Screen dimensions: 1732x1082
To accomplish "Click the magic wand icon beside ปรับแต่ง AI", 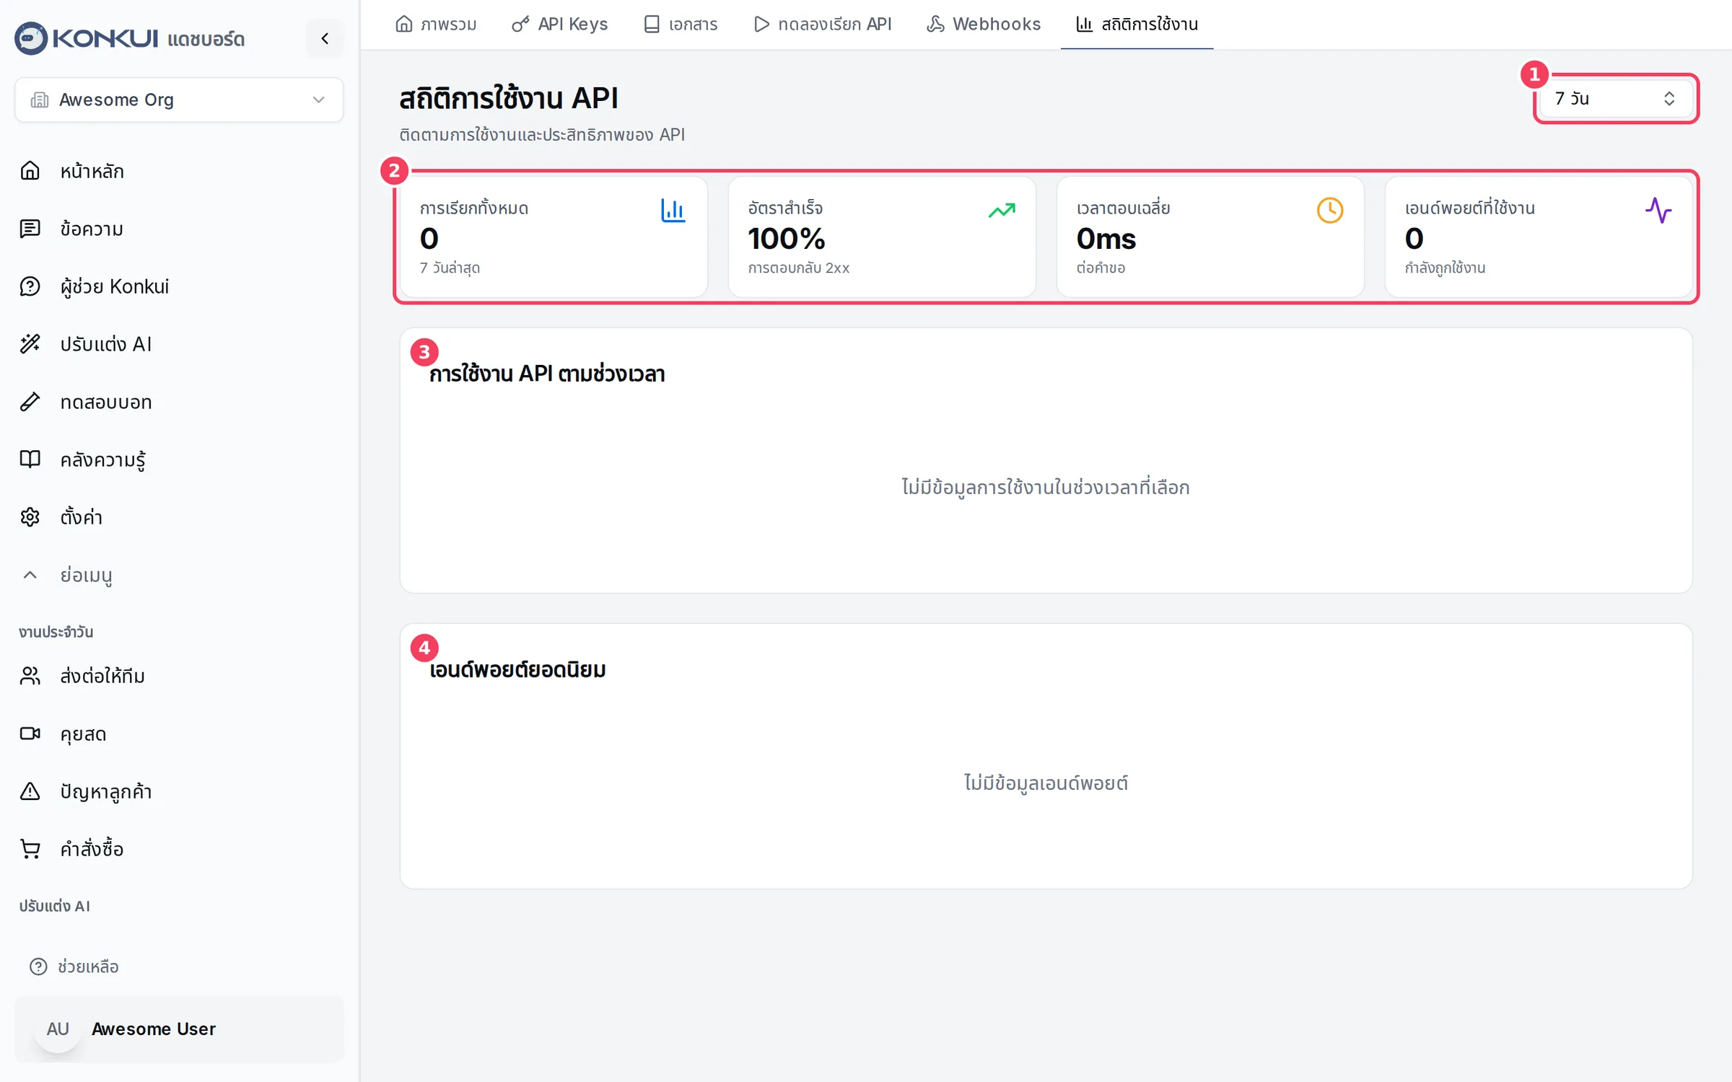I will coord(30,344).
